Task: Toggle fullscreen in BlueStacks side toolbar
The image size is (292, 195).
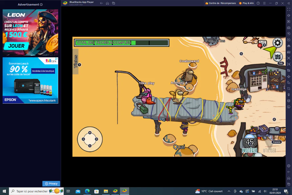Action: click(x=289, y=9)
